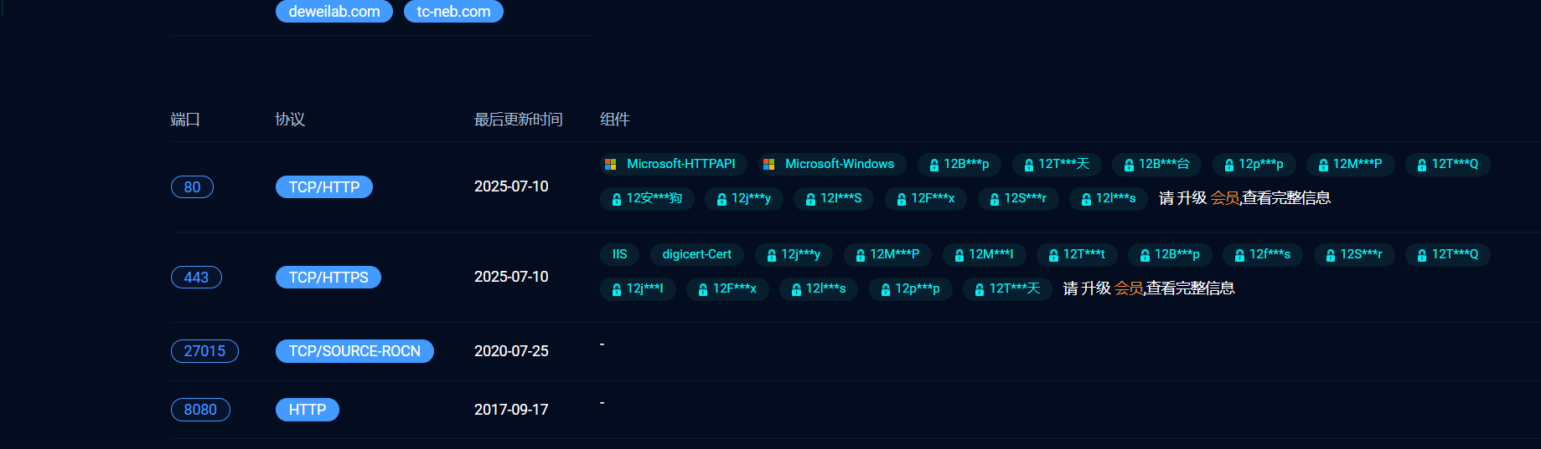1541x449 pixels.
Task: Click the 最后更新时间 column header
Action: click(x=519, y=120)
